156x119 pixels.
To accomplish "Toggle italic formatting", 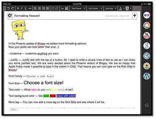I will point(22,8).
